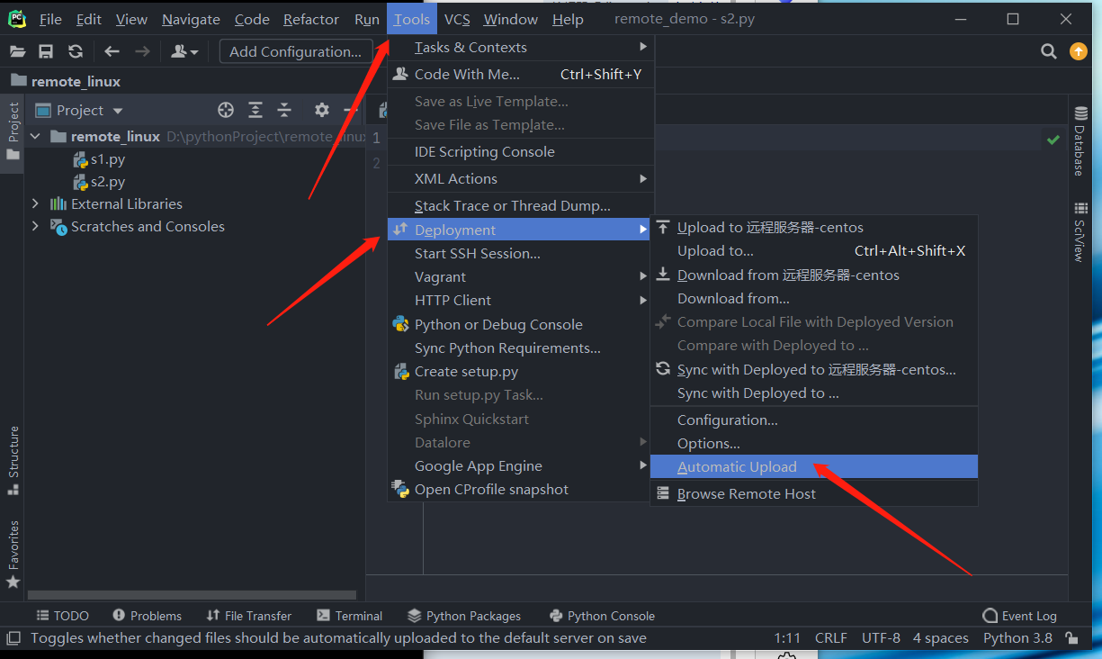Select Upload to 远程服务器-centos
The width and height of the screenshot is (1102, 659).
point(813,227)
